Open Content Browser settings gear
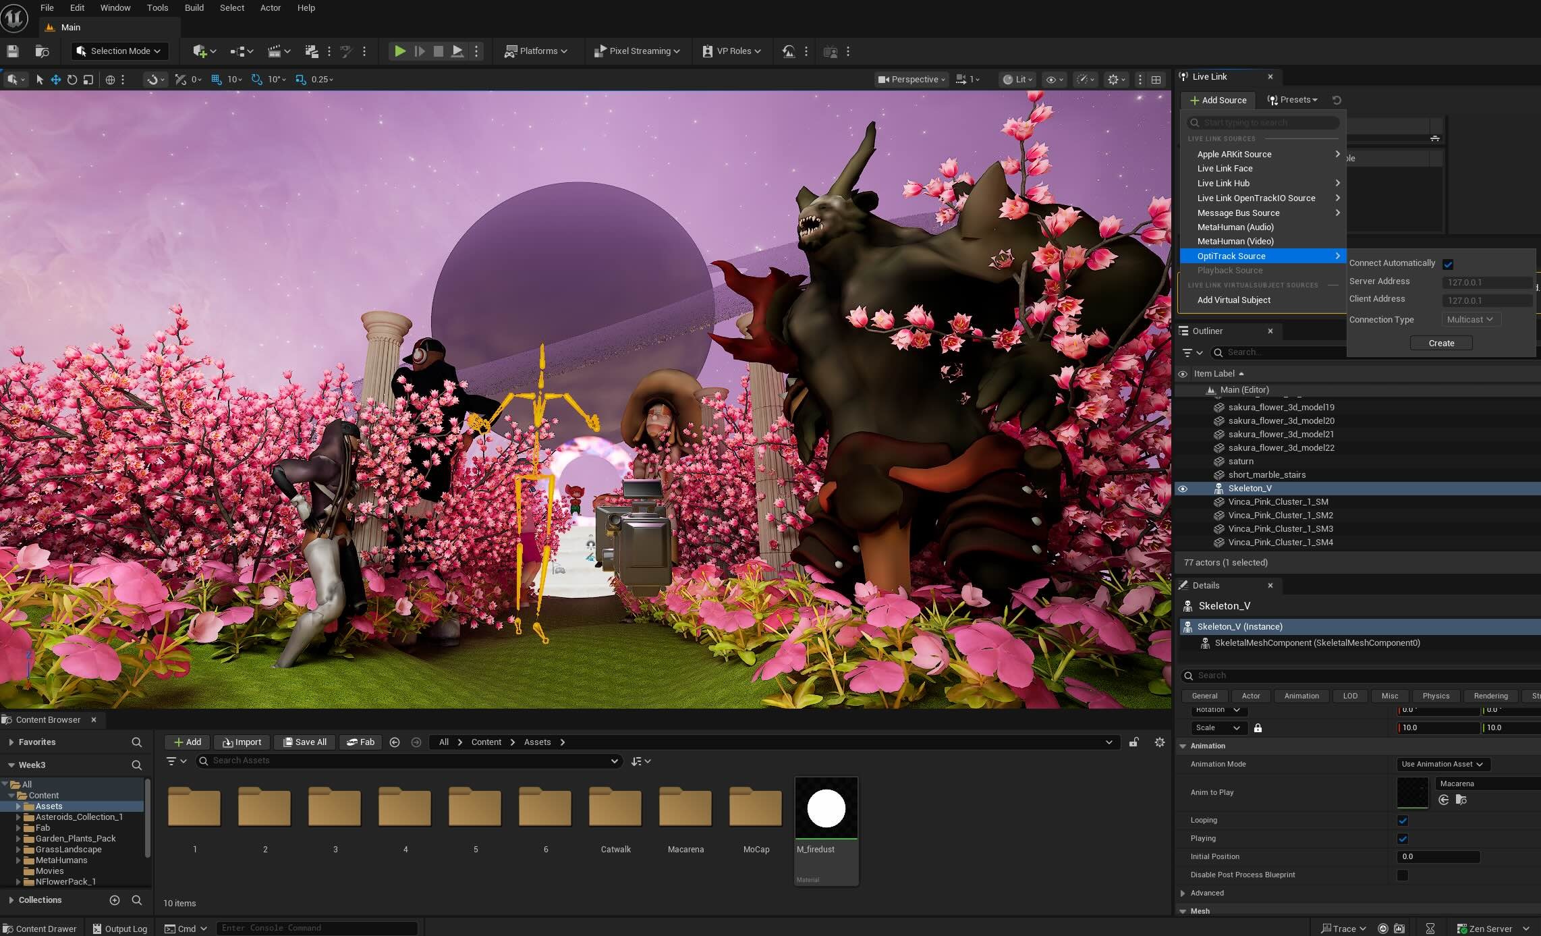 tap(1159, 742)
